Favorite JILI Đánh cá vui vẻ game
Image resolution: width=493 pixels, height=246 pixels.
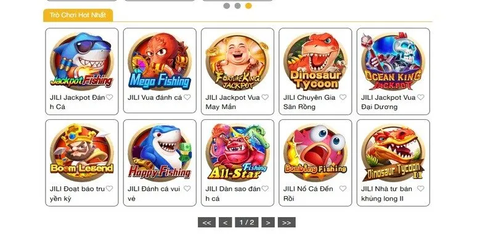coord(187,188)
